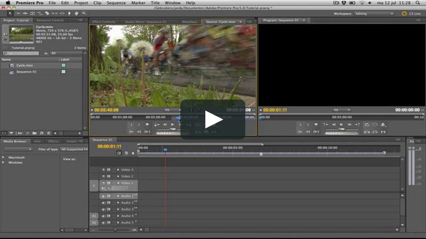Switch Project panel to List view

pyautogui.click(x=4, y=133)
